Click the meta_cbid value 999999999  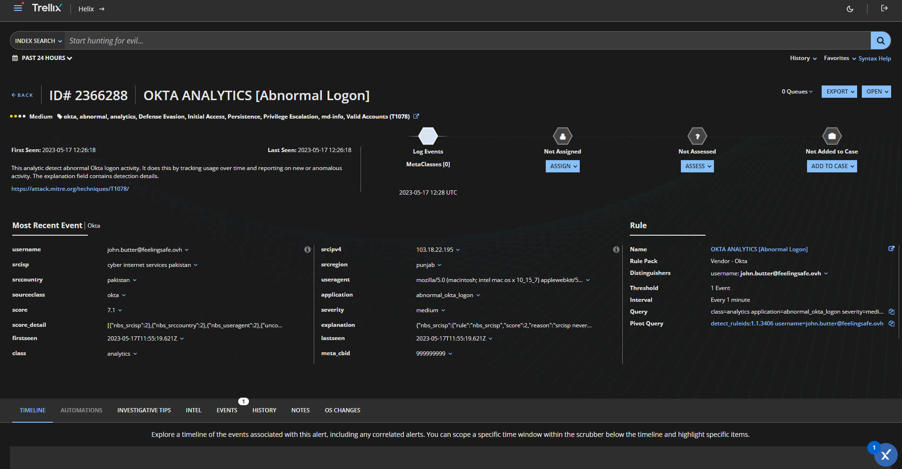pyautogui.click(x=430, y=354)
